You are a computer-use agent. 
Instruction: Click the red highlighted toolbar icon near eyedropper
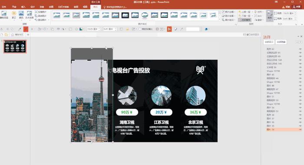(26, 29)
